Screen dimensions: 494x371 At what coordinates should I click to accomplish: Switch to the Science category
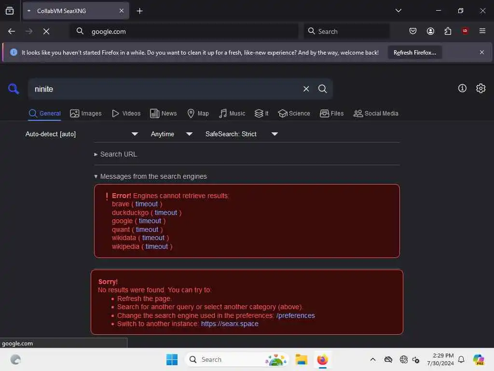294,113
